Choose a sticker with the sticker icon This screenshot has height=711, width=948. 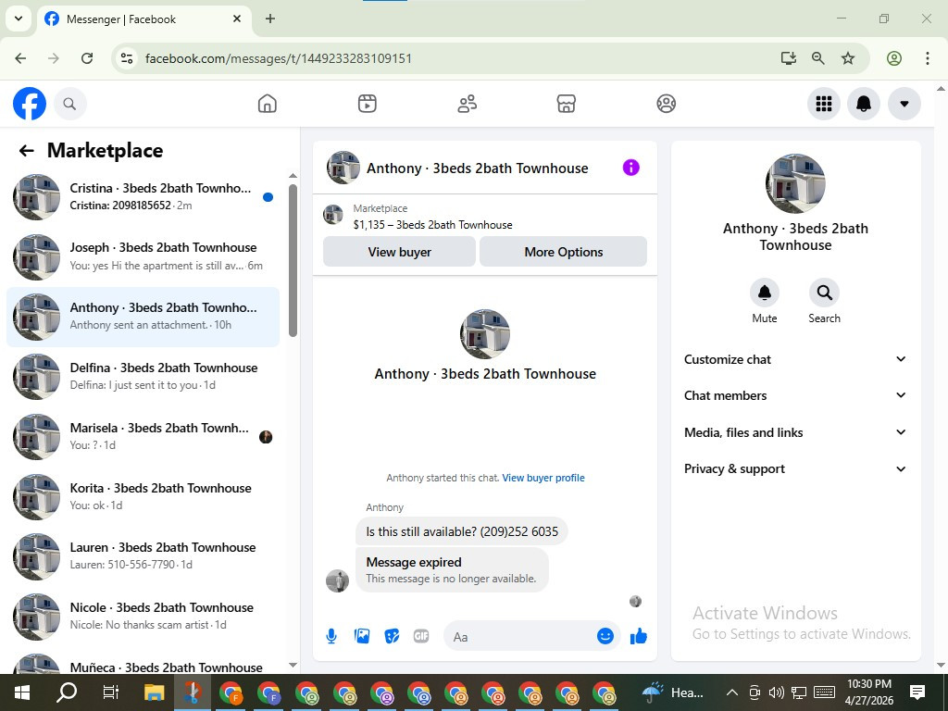[x=392, y=636]
